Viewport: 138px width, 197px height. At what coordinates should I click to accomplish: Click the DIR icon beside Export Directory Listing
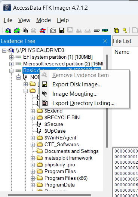click(45, 103)
